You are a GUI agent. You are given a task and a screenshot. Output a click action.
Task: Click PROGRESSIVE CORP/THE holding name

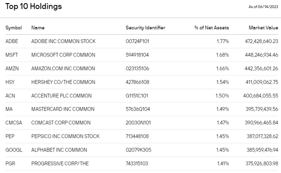point(60,163)
